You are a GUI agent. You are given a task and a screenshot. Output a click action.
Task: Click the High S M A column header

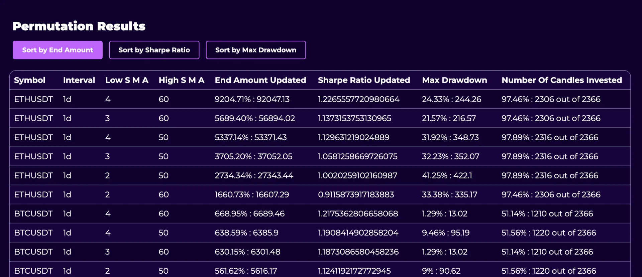182,80
